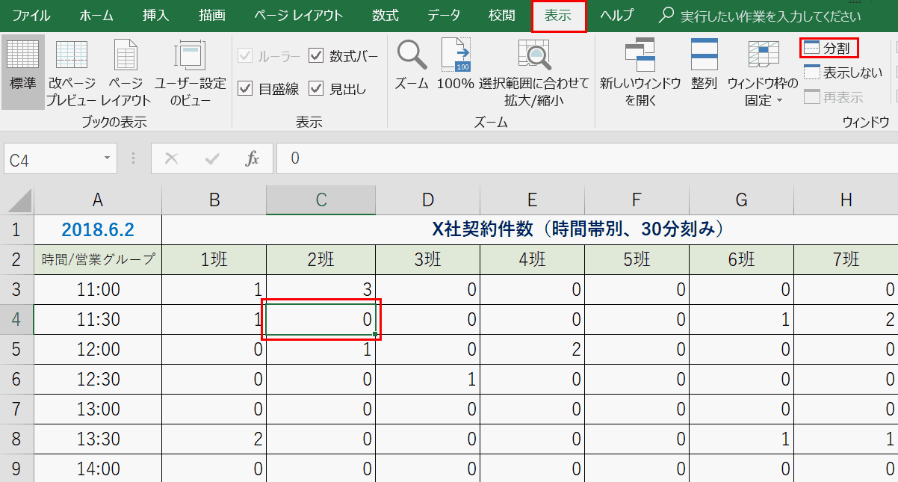Select column A header
898x482 pixels.
coord(97,200)
